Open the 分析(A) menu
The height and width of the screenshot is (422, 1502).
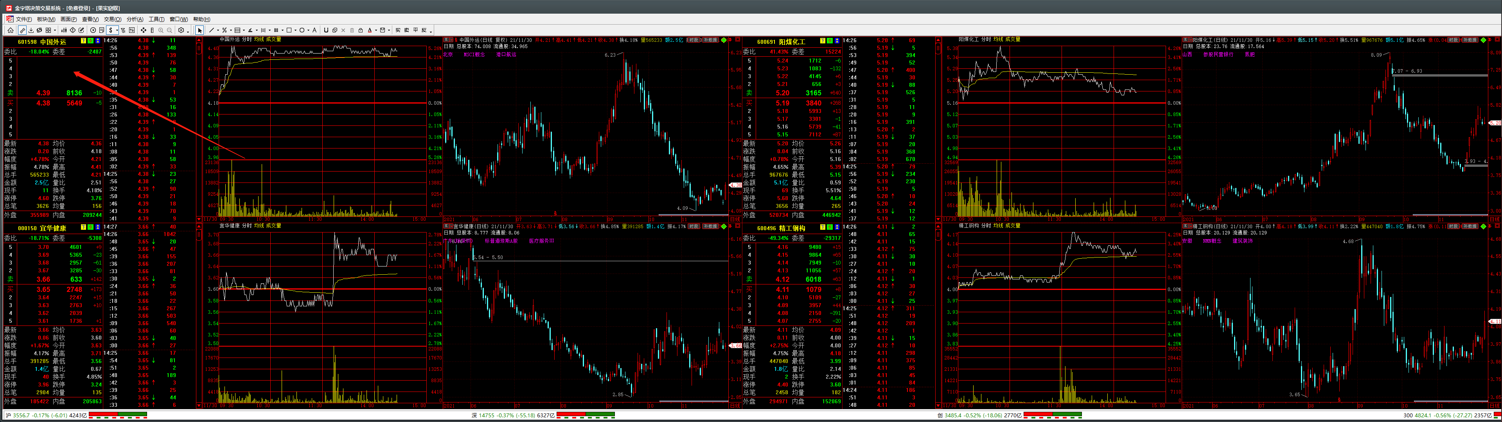[x=135, y=19]
